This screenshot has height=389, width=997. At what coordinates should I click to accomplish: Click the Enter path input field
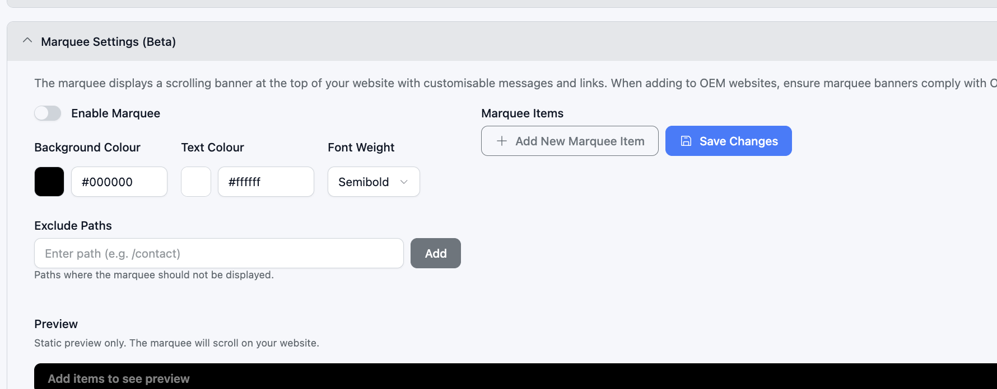(218, 253)
